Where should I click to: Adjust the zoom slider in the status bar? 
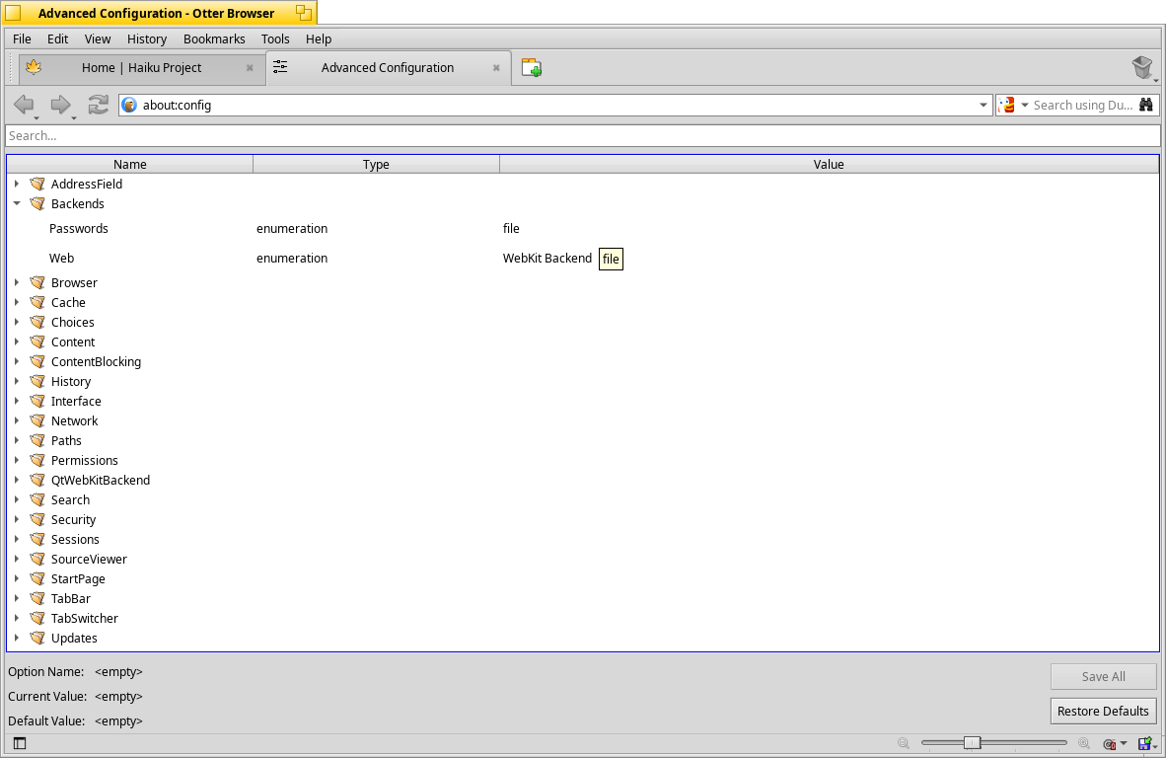(x=972, y=742)
